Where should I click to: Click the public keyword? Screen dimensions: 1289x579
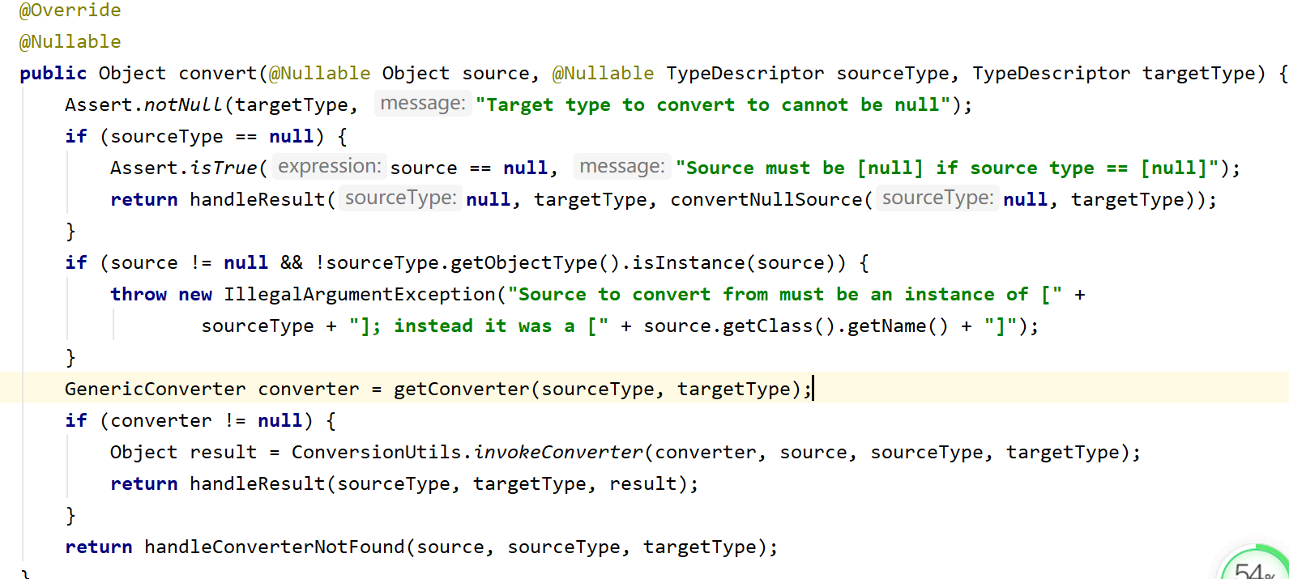(x=53, y=74)
